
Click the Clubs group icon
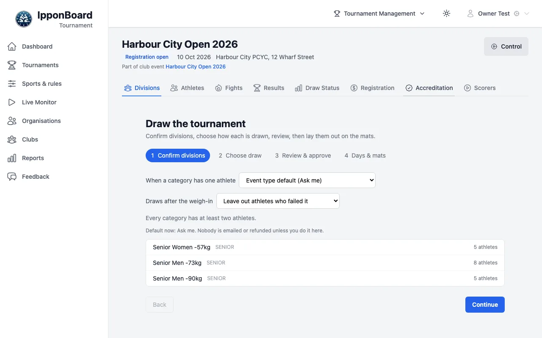click(x=12, y=139)
